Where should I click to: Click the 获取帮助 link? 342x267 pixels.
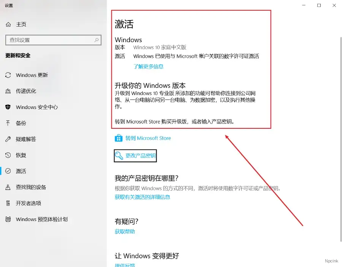125,231
